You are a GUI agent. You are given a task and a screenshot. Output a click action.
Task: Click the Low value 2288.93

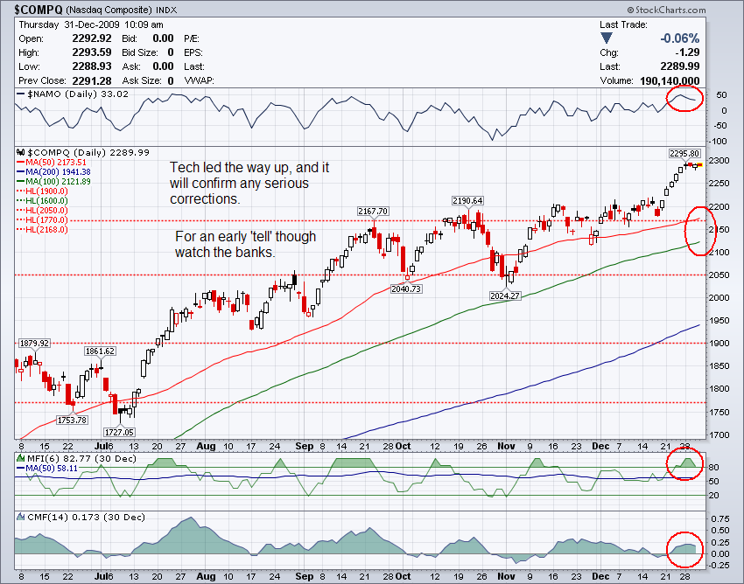tap(92, 66)
